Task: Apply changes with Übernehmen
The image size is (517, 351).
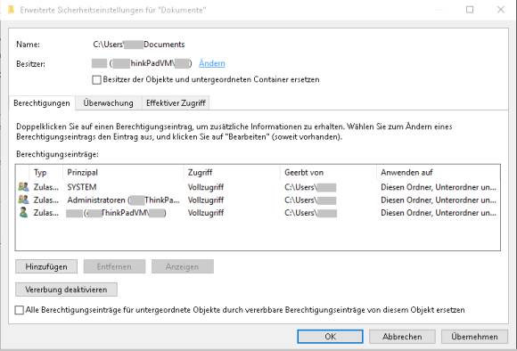Action: (474, 337)
